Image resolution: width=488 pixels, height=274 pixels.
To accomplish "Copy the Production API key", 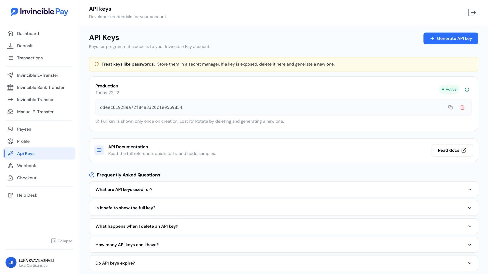I will pos(450,107).
